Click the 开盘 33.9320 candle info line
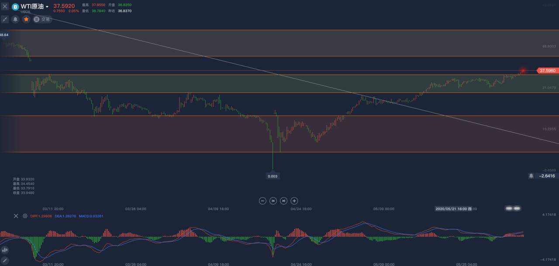Viewport: 559px width, 266px height. point(24,179)
